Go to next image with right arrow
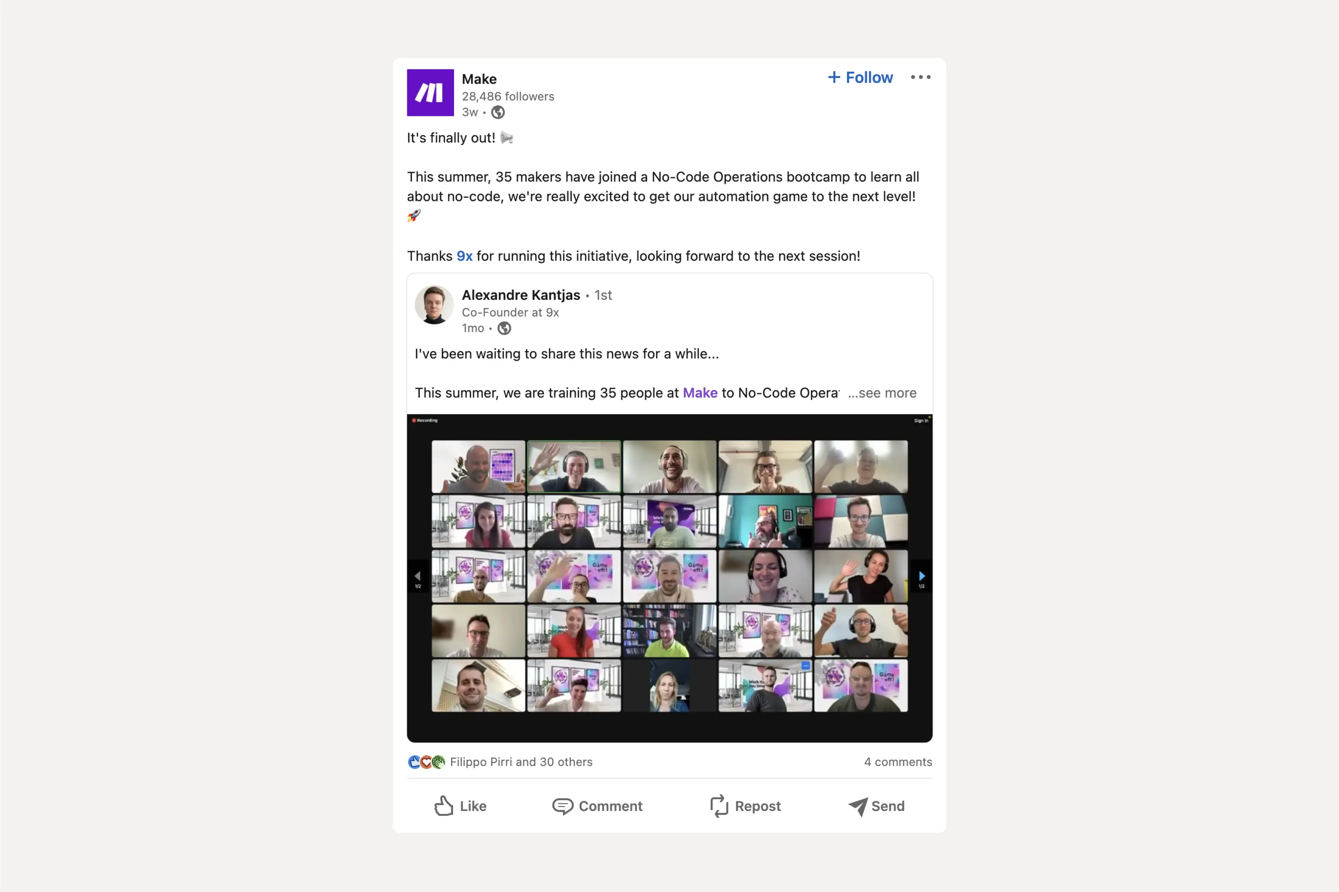The height and width of the screenshot is (892, 1339). click(x=921, y=577)
